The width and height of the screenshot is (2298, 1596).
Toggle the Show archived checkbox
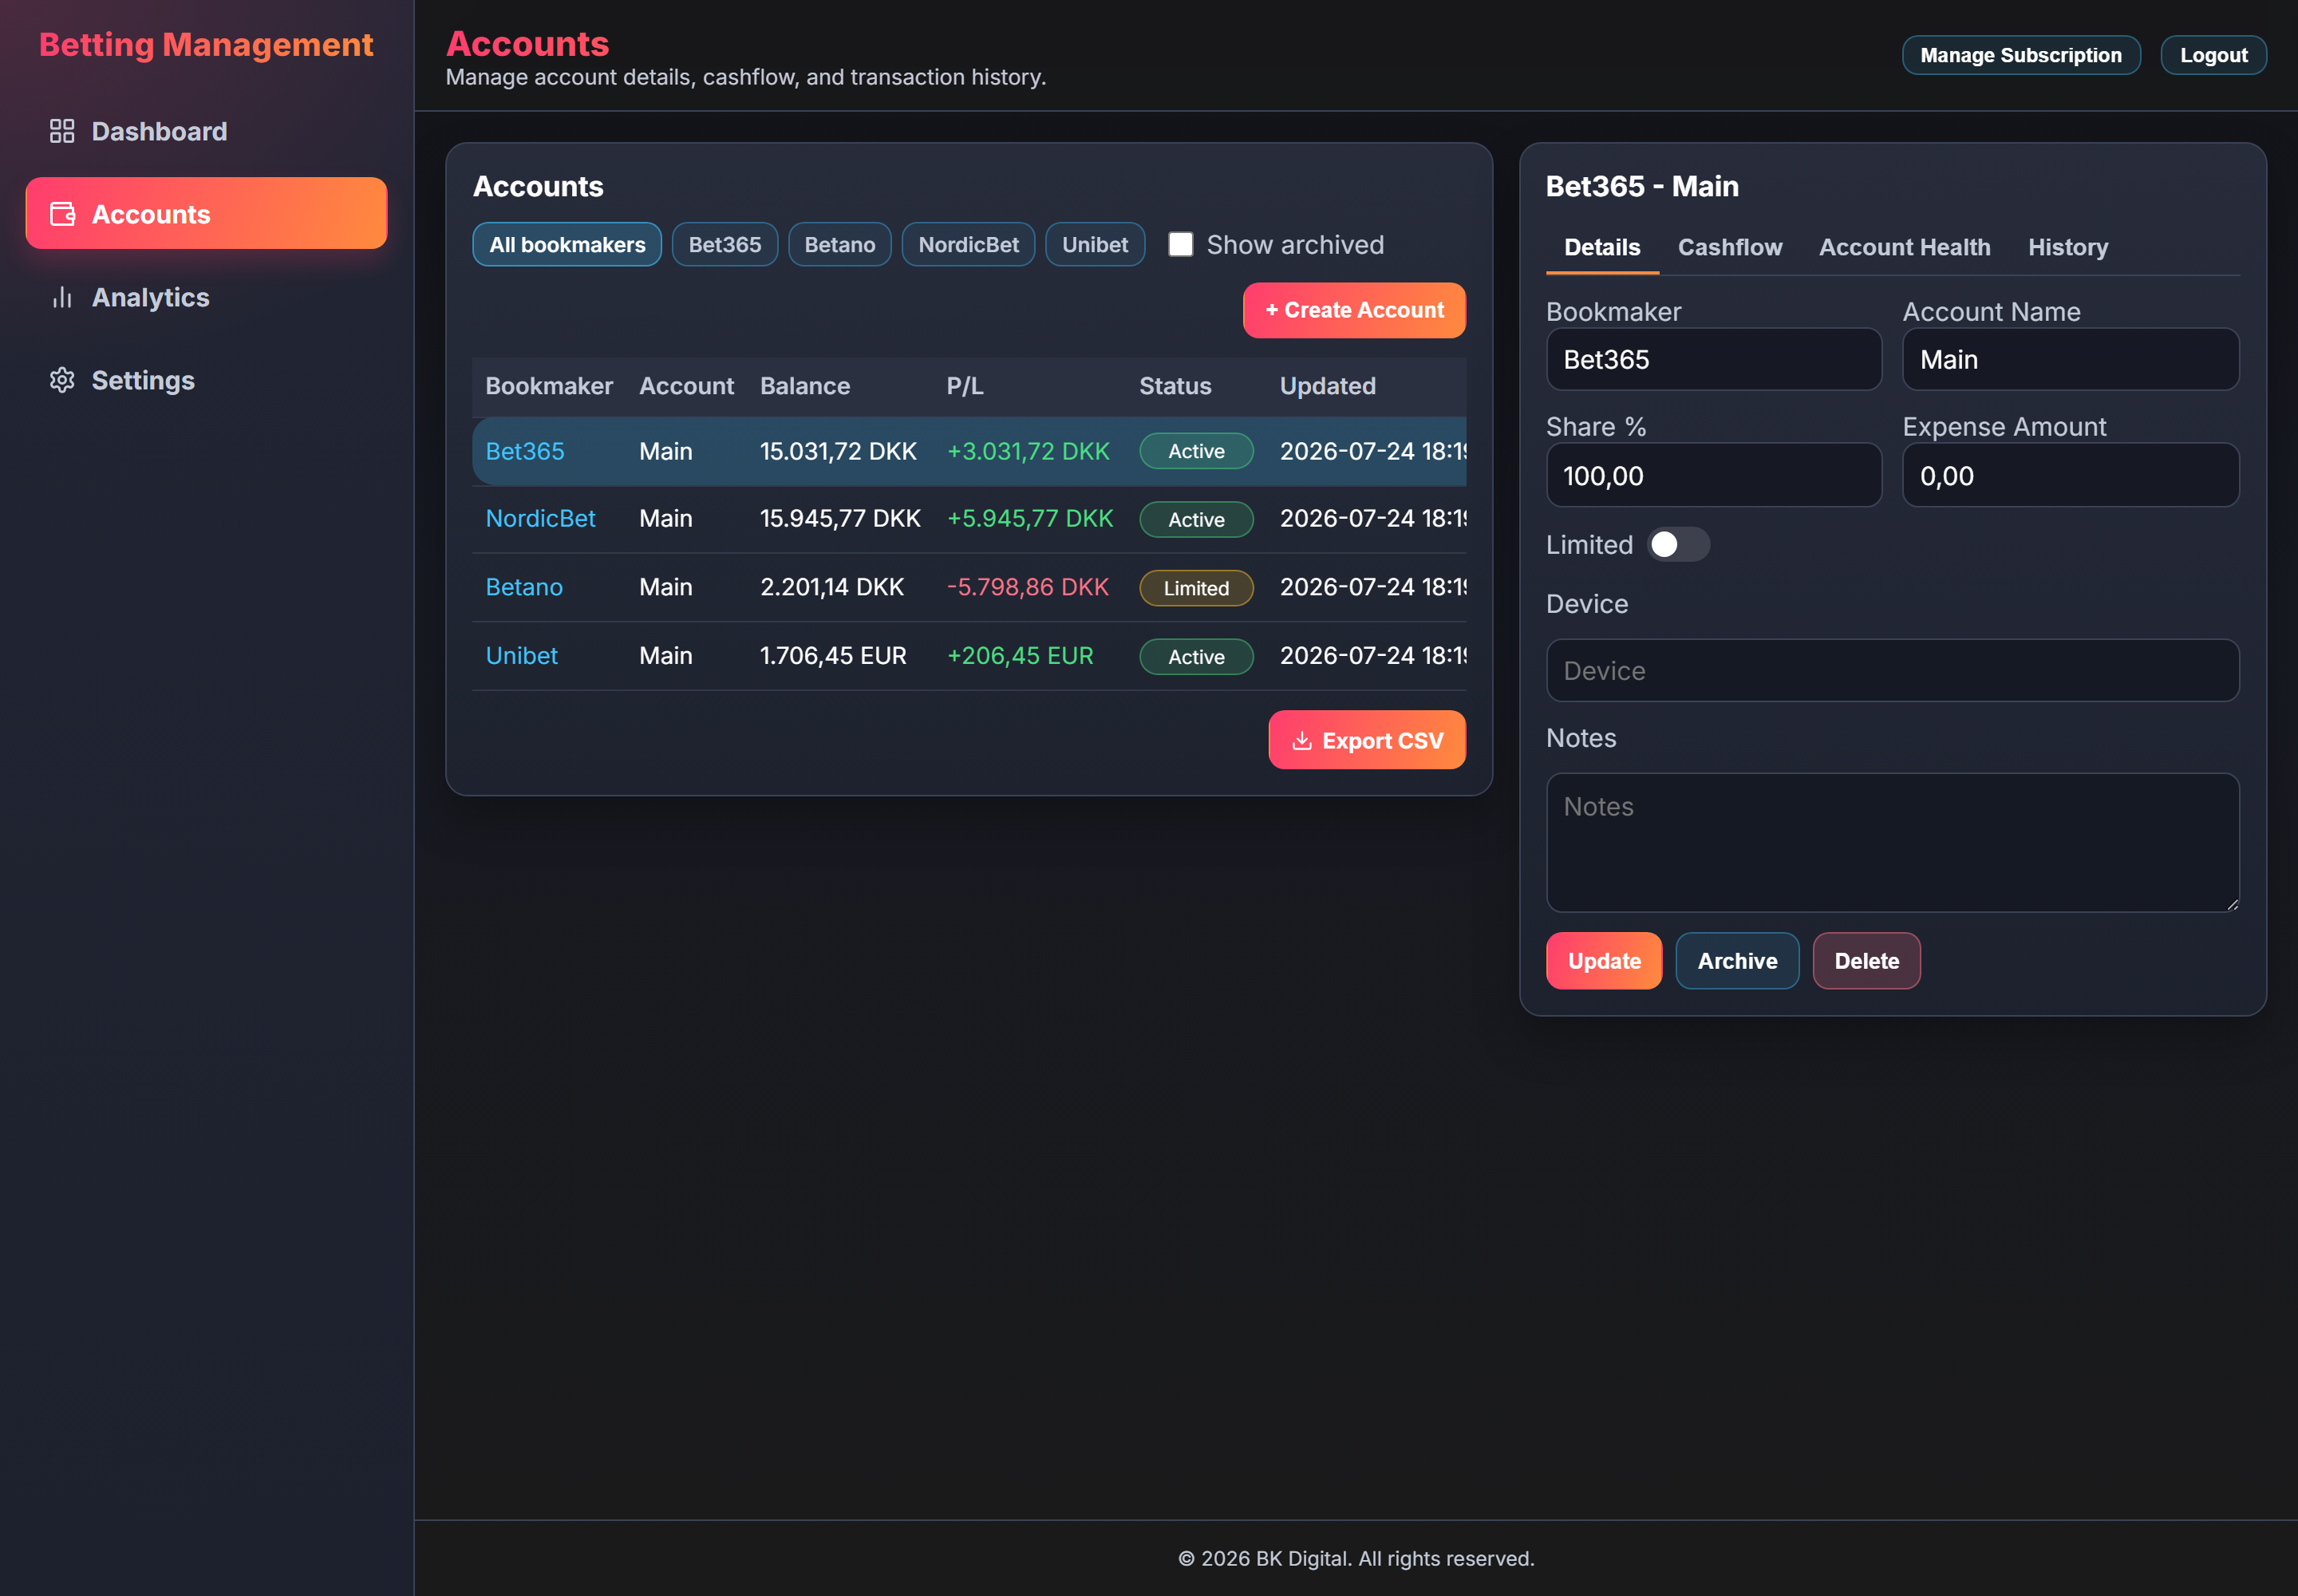(x=1180, y=244)
